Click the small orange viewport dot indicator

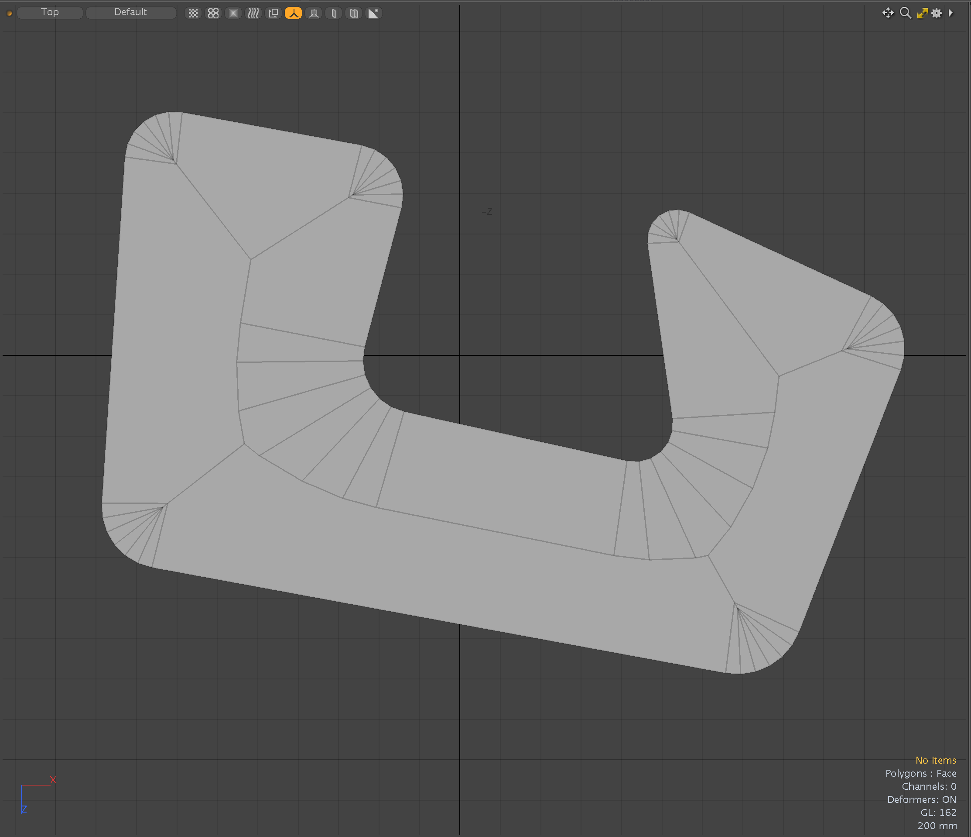coord(9,13)
